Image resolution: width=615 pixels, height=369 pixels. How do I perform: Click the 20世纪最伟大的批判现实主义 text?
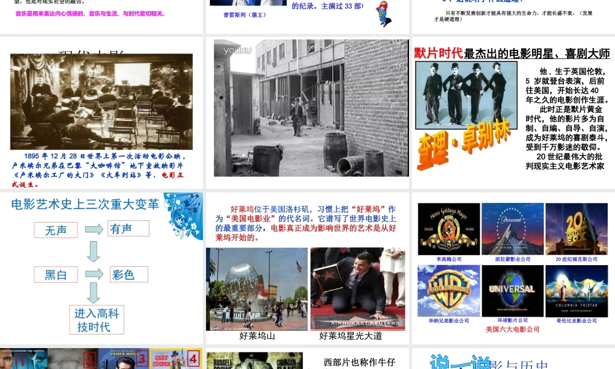565,162
